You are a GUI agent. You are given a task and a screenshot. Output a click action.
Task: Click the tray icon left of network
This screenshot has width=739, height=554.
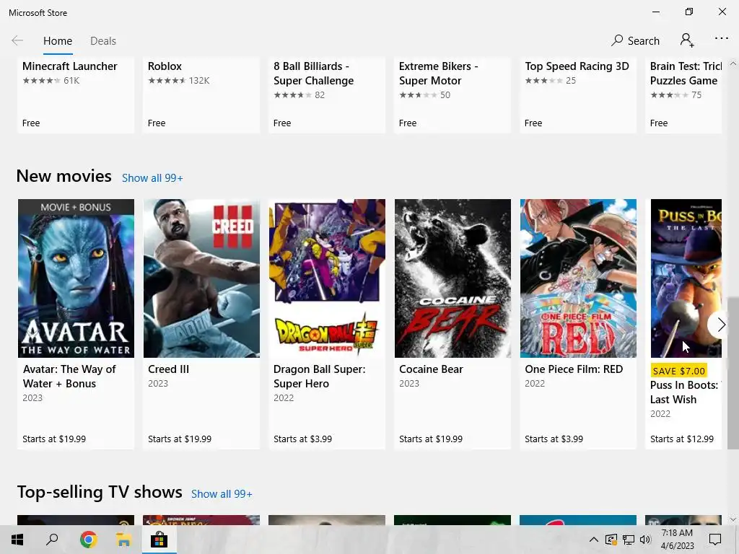pos(611,540)
